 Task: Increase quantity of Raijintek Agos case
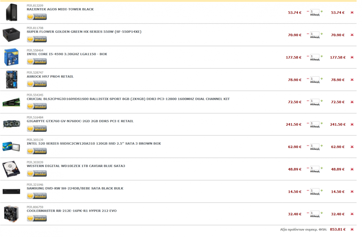[x=322, y=11]
